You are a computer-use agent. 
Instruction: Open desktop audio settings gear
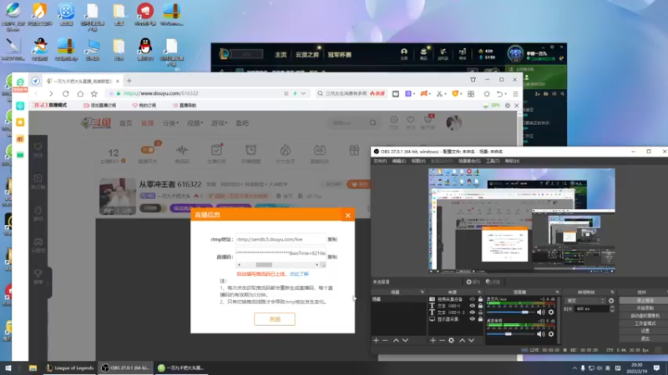coord(551,334)
